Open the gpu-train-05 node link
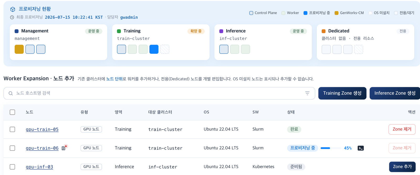Viewport: 420px width, 175px height. click(42, 130)
